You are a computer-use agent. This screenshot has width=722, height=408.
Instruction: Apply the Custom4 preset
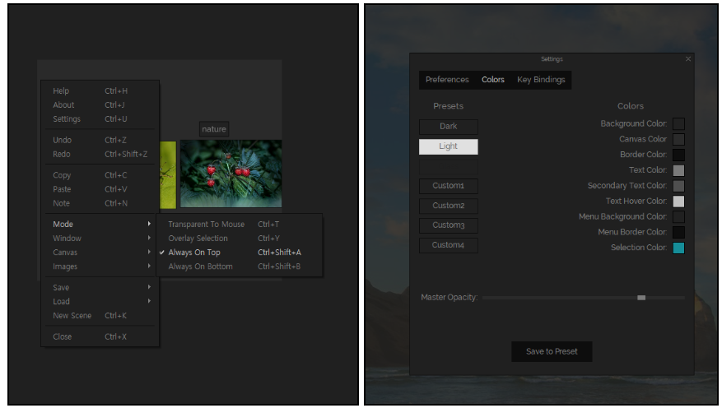pos(449,245)
